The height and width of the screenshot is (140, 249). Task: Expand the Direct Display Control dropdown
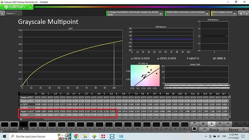234,14
